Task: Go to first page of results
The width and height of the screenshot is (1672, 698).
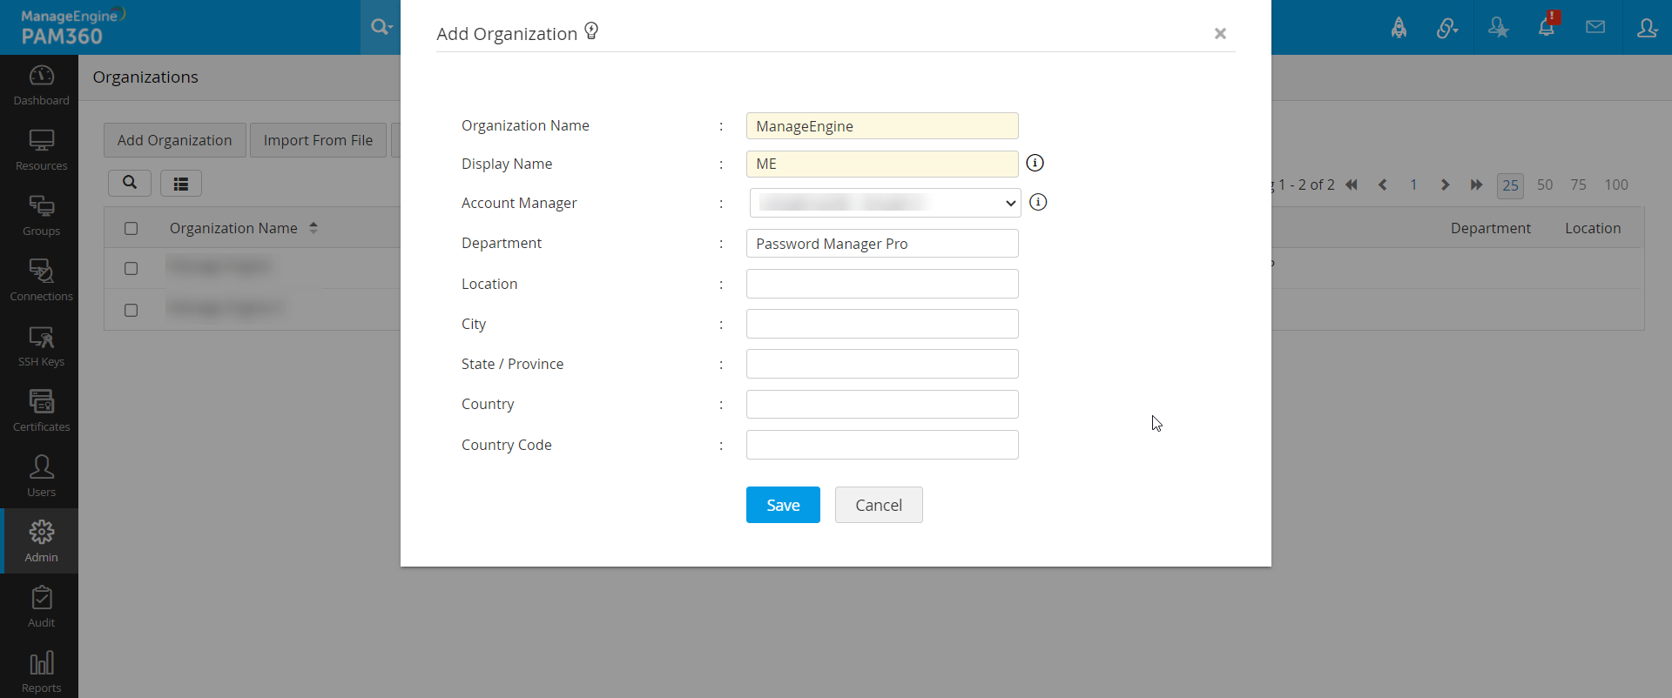Action: point(1352,185)
